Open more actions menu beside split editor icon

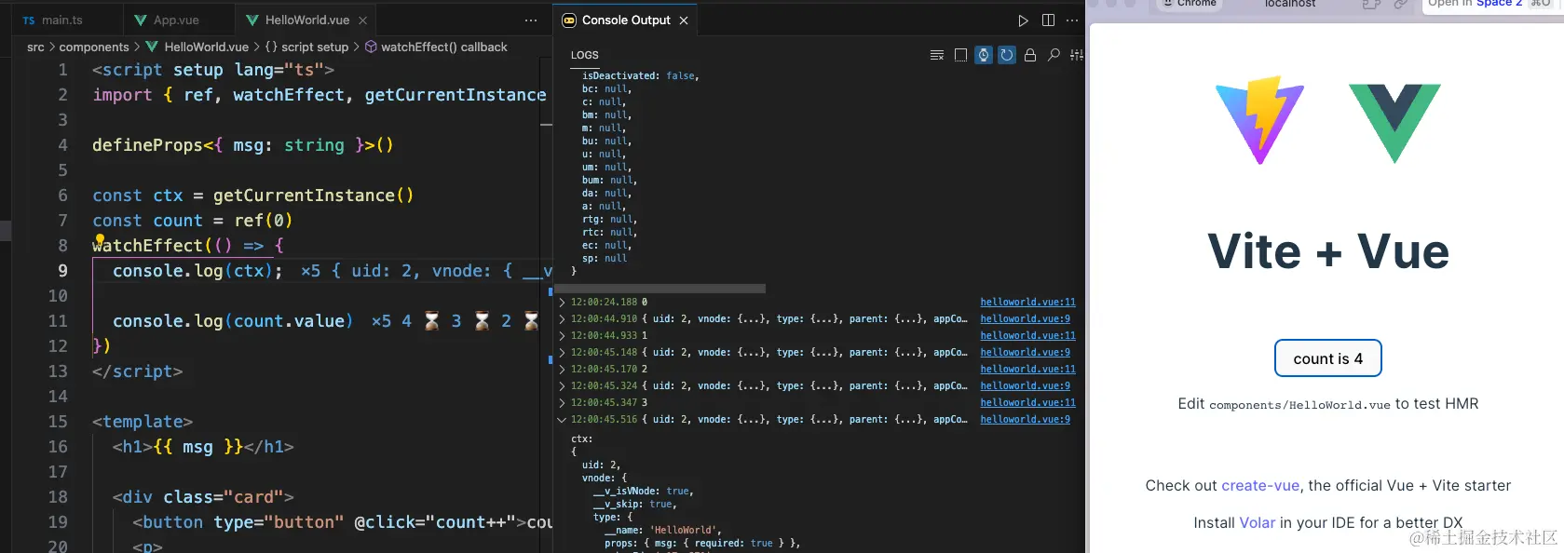[1072, 20]
